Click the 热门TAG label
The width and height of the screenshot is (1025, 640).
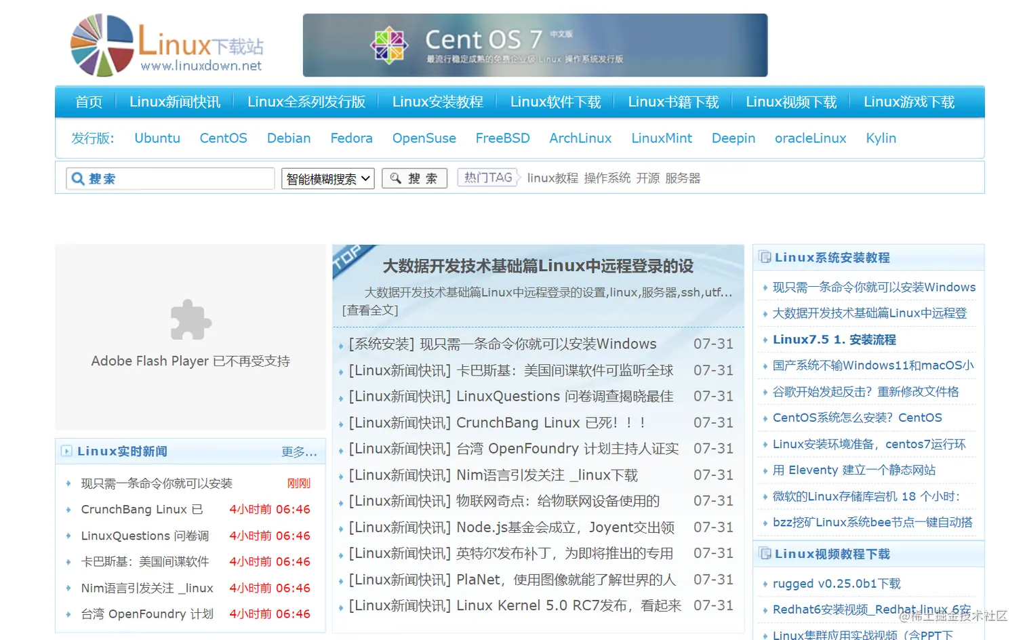point(488,178)
